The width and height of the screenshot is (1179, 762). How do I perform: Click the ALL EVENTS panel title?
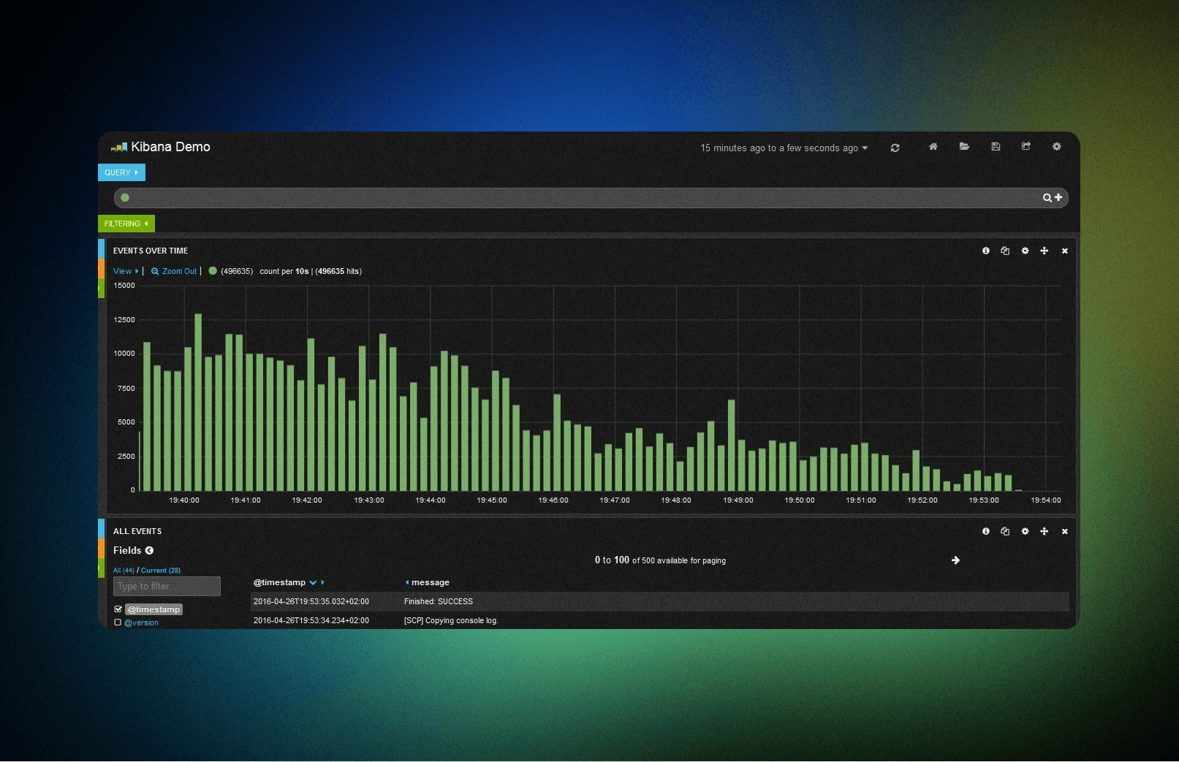click(137, 531)
